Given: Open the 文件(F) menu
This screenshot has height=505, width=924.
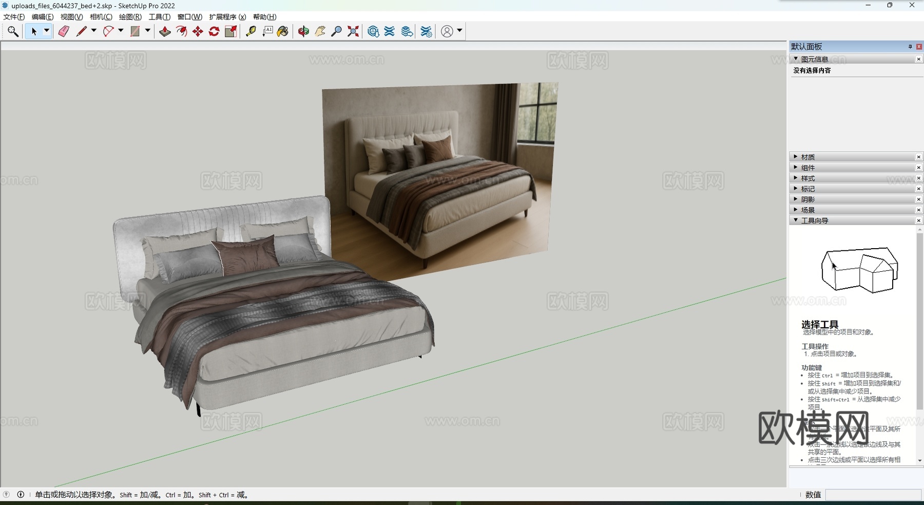Looking at the screenshot, I should (x=14, y=17).
